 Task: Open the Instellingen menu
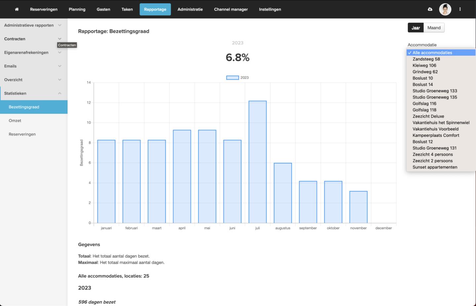coord(270,9)
